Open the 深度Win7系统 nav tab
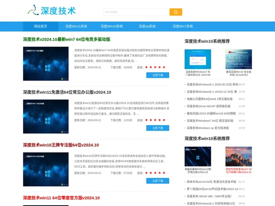The image size is (275, 206). [183, 26]
